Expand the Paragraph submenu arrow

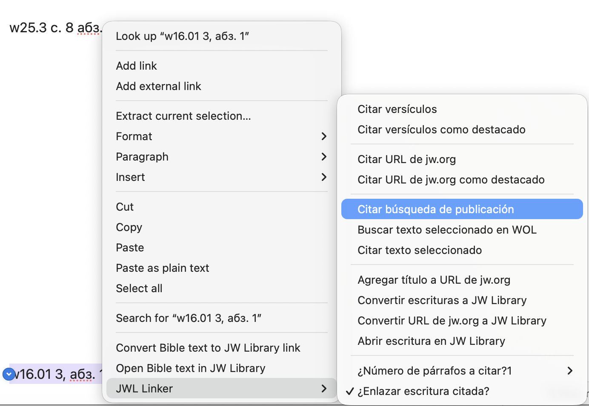324,157
